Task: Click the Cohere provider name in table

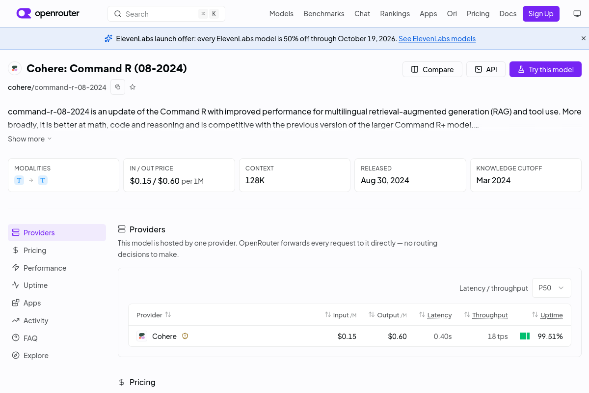Action: click(164, 337)
